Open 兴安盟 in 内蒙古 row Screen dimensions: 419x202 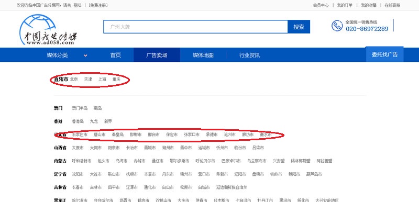point(279,161)
